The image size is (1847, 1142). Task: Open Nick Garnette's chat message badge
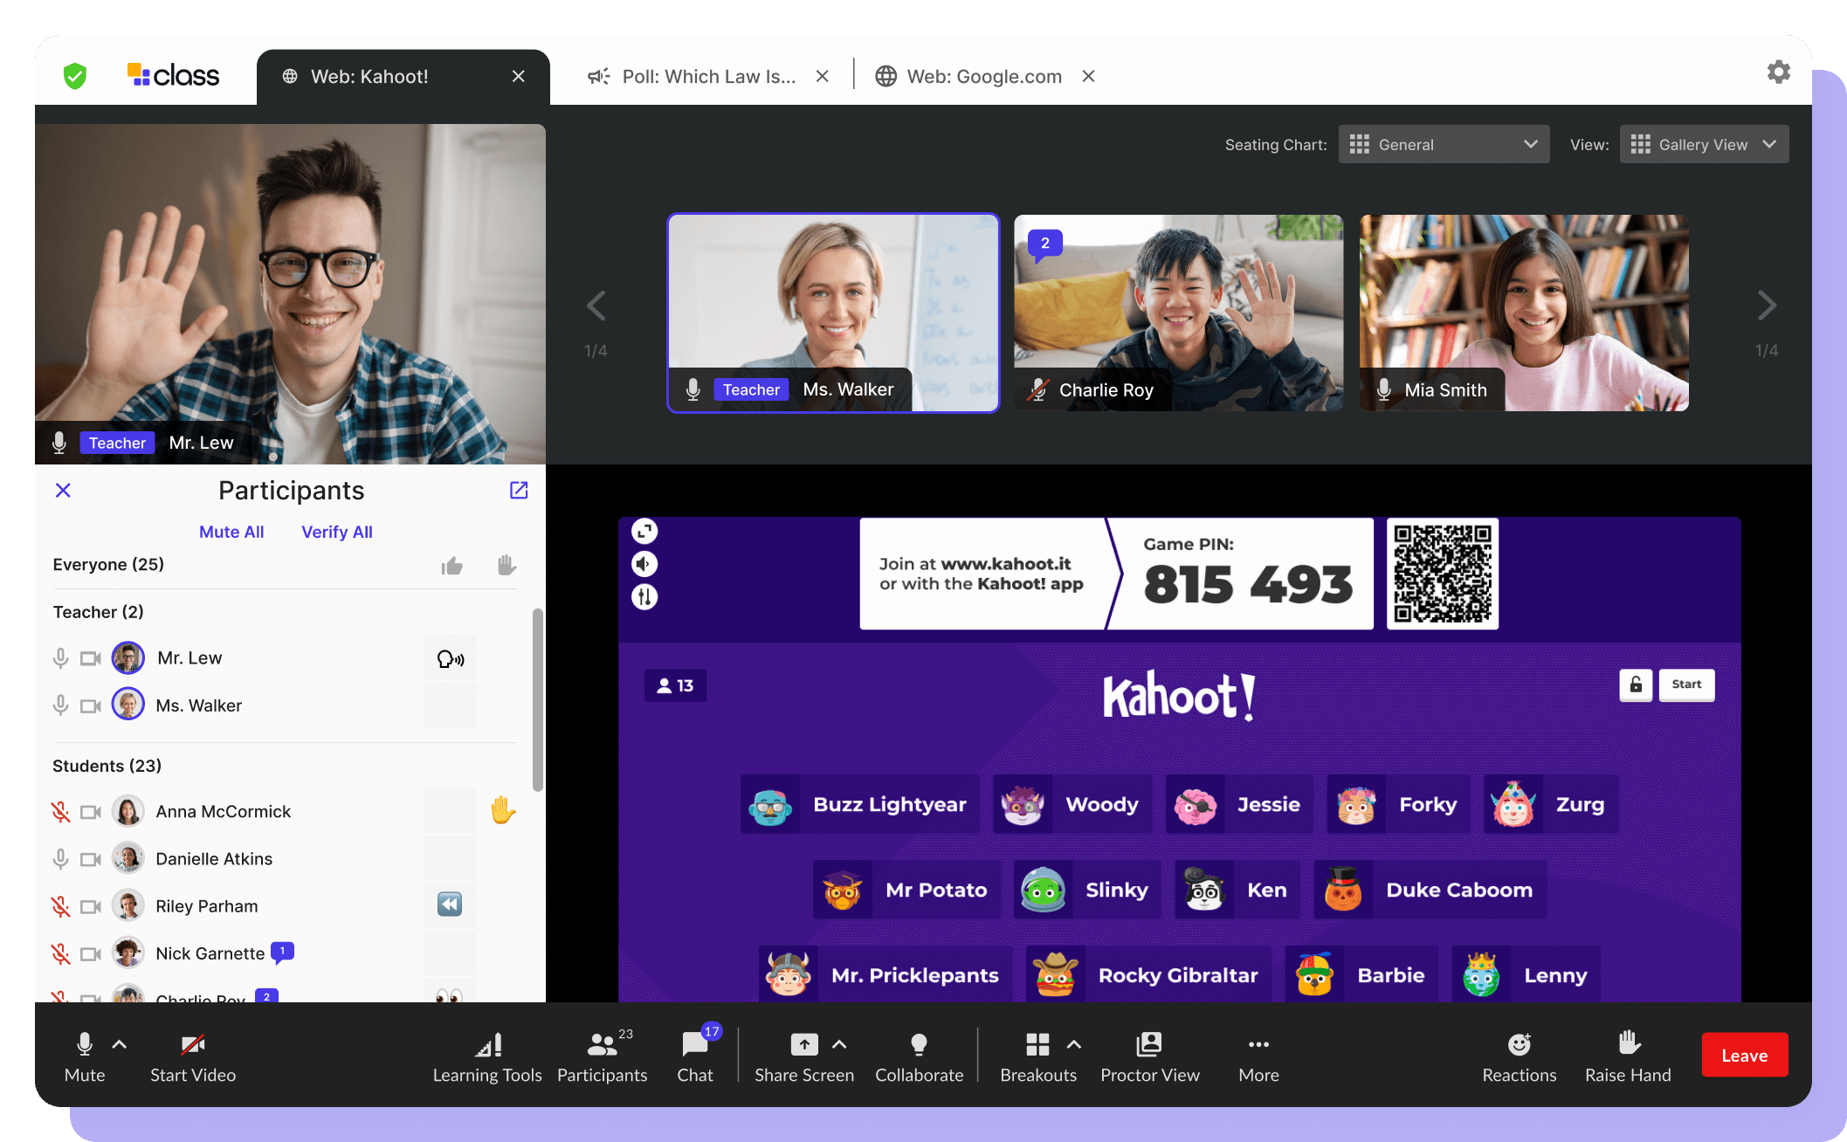282,952
